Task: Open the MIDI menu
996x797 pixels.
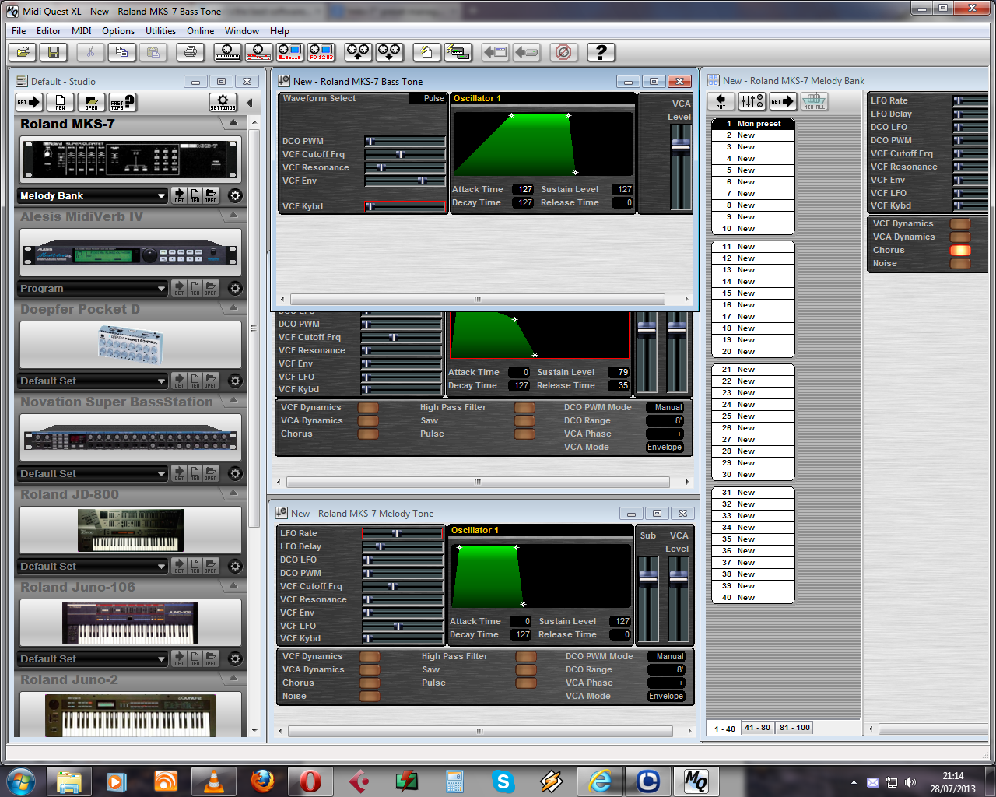Action: click(82, 31)
